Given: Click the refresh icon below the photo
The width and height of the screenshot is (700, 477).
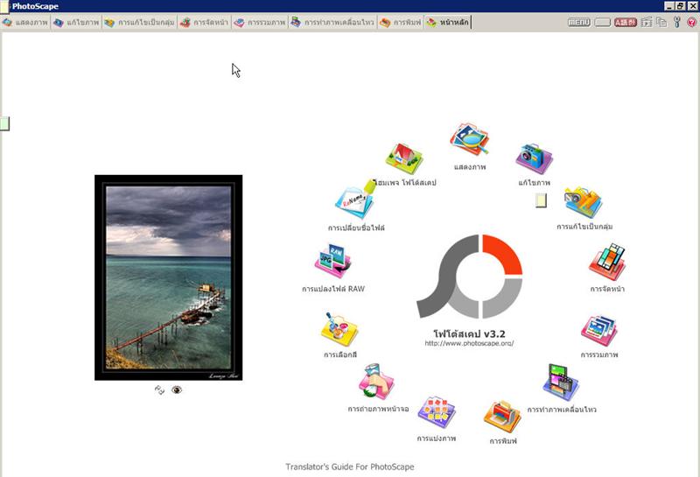Looking at the screenshot, I should point(159,389).
